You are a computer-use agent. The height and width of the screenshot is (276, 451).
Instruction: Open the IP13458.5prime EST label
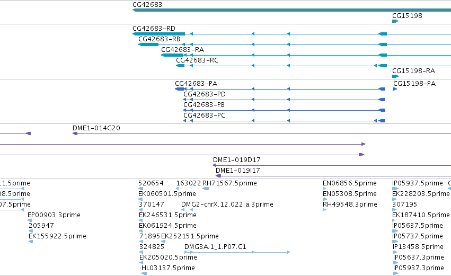(x=418, y=247)
